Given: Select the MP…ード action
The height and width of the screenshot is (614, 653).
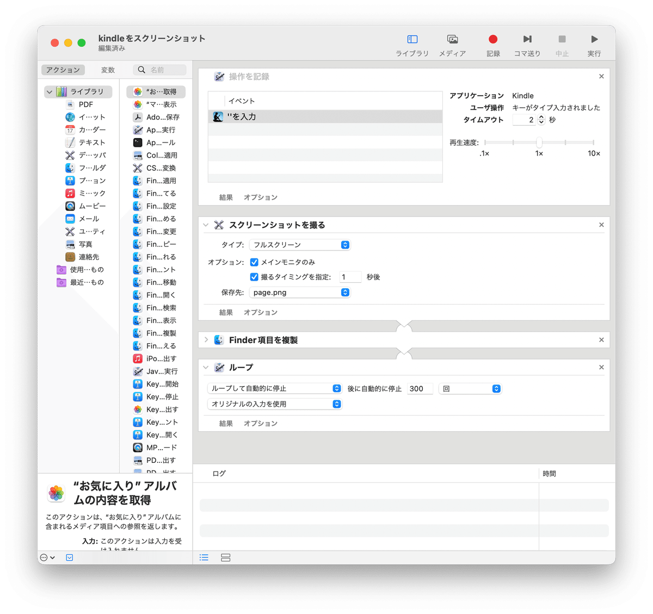Looking at the screenshot, I should (x=156, y=448).
